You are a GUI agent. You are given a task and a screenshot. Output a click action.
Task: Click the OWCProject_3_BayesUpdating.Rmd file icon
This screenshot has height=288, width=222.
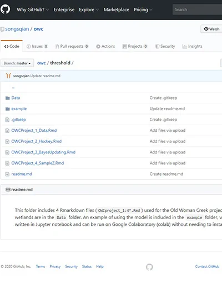tap(7, 152)
